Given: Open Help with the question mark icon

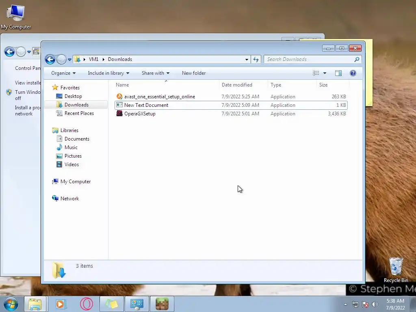Looking at the screenshot, I should 353,73.
